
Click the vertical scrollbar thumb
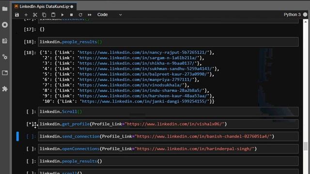tap(306, 146)
